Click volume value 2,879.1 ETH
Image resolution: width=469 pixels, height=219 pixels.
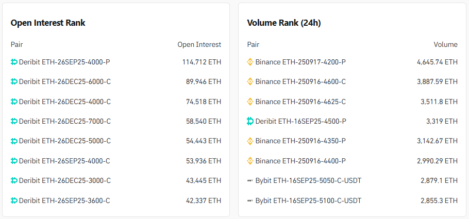pyautogui.click(x=439, y=180)
